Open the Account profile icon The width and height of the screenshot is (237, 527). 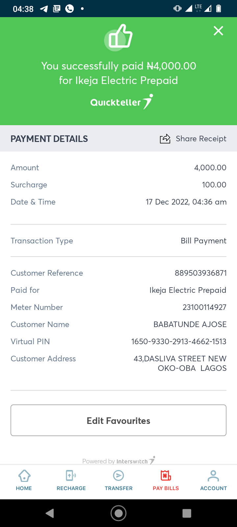[x=213, y=476]
